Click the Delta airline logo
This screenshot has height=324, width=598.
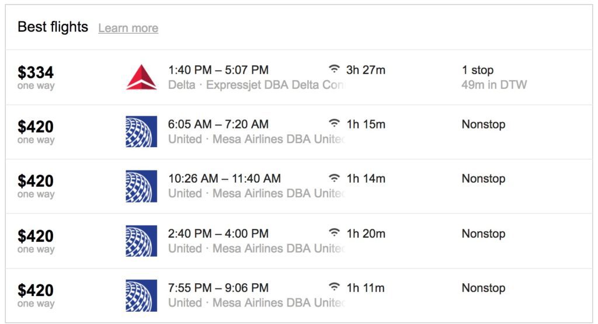141,77
